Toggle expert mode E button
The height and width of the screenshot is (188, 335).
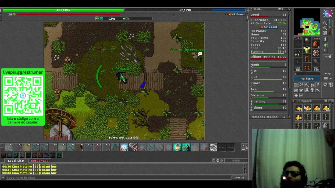coord(325,50)
